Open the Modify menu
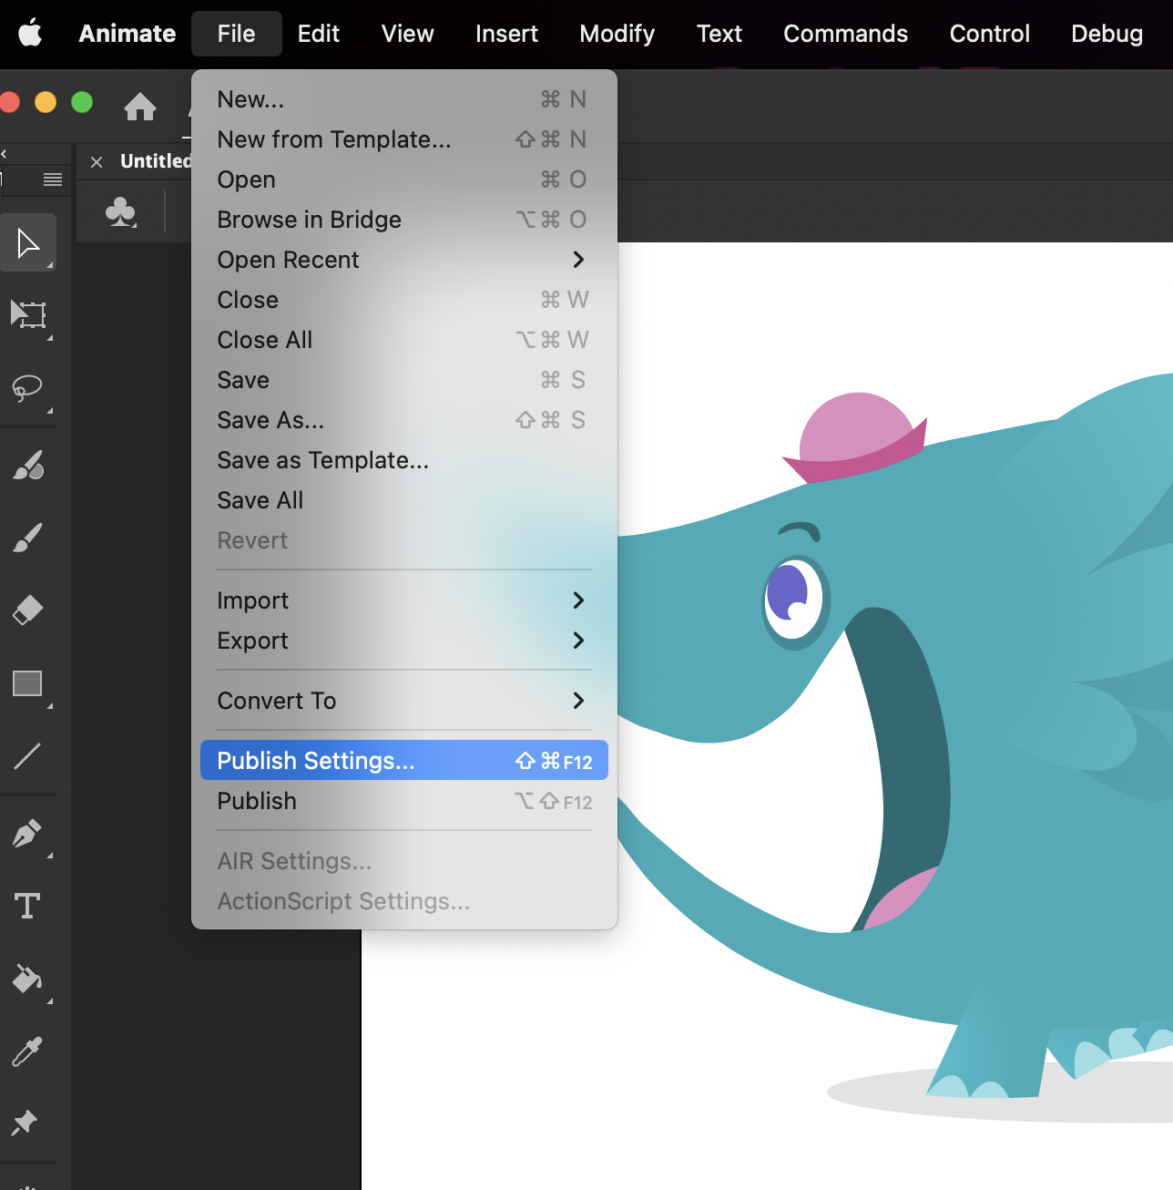Image resolution: width=1173 pixels, height=1190 pixels. 617,34
